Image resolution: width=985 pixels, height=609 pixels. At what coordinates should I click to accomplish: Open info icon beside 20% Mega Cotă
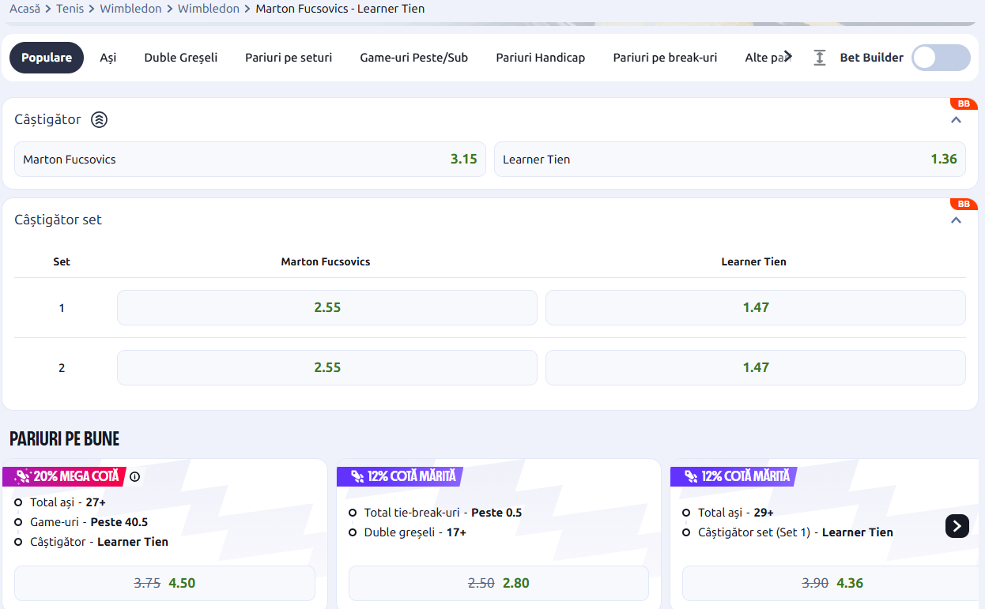tap(134, 476)
